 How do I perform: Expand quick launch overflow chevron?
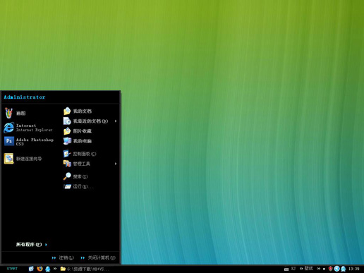pyautogui.click(x=55, y=269)
